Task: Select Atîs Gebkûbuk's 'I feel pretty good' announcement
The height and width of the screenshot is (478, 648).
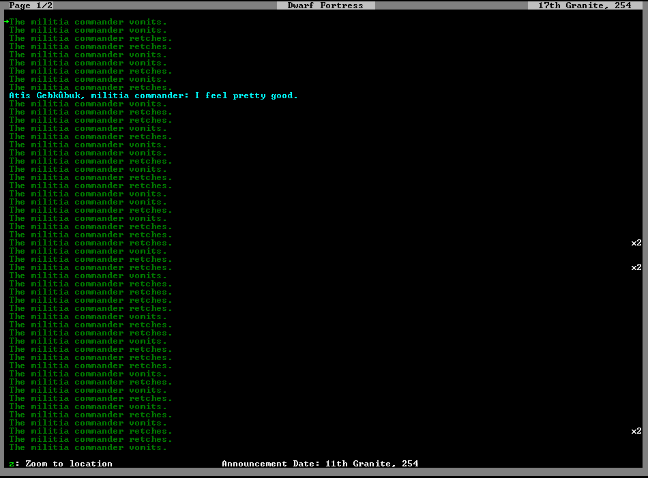Action: [153, 96]
